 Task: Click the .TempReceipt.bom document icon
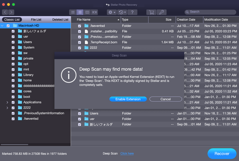86,42
